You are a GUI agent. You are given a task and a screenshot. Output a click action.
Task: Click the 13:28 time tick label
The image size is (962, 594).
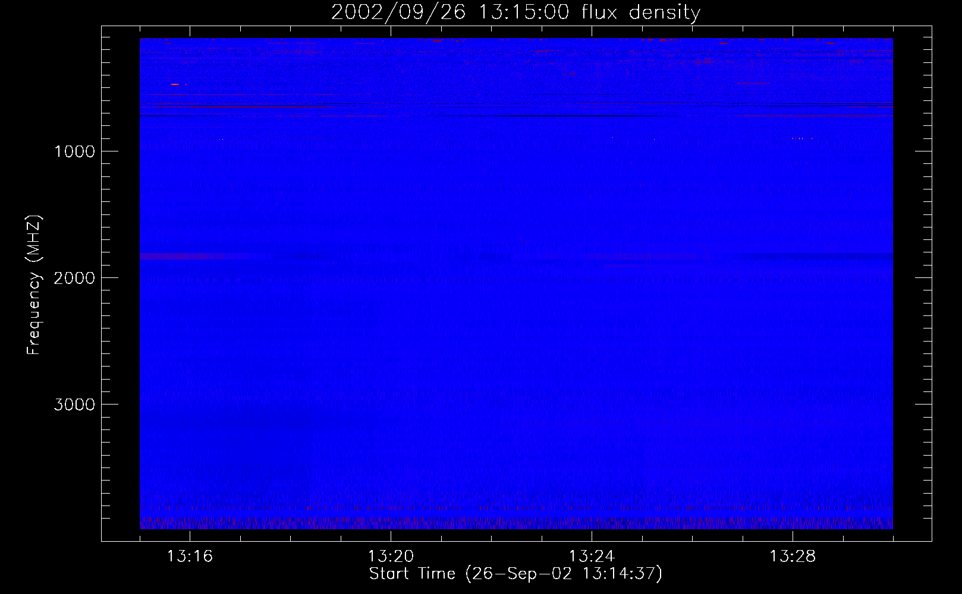[x=793, y=557]
